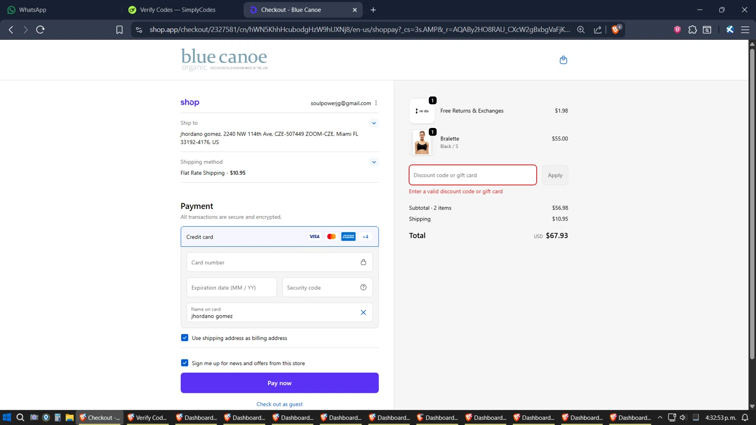The height and width of the screenshot is (425, 756).
Task: Open the browser hamburger menu
Action: click(x=745, y=30)
